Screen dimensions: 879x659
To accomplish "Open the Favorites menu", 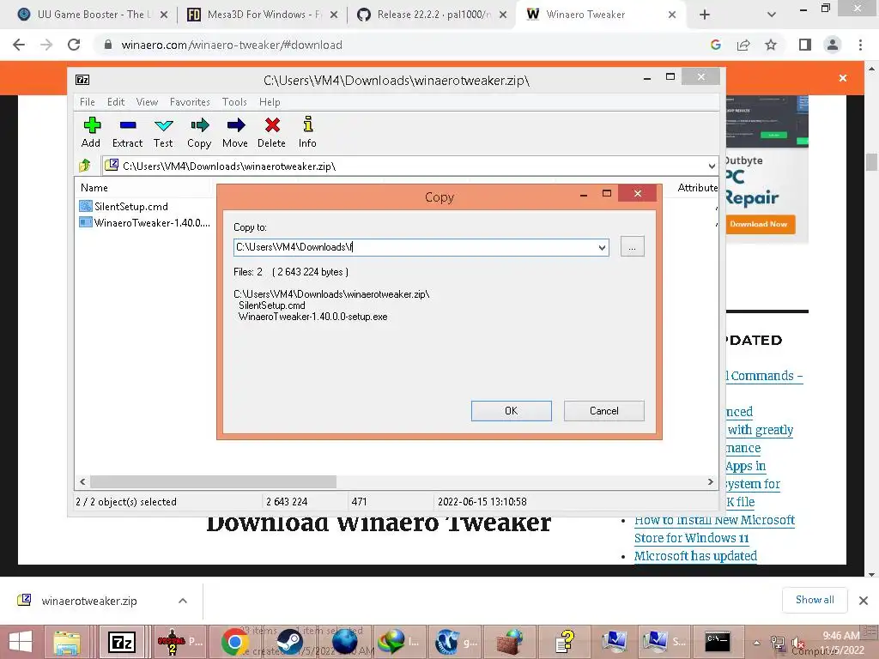I will pos(190,102).
